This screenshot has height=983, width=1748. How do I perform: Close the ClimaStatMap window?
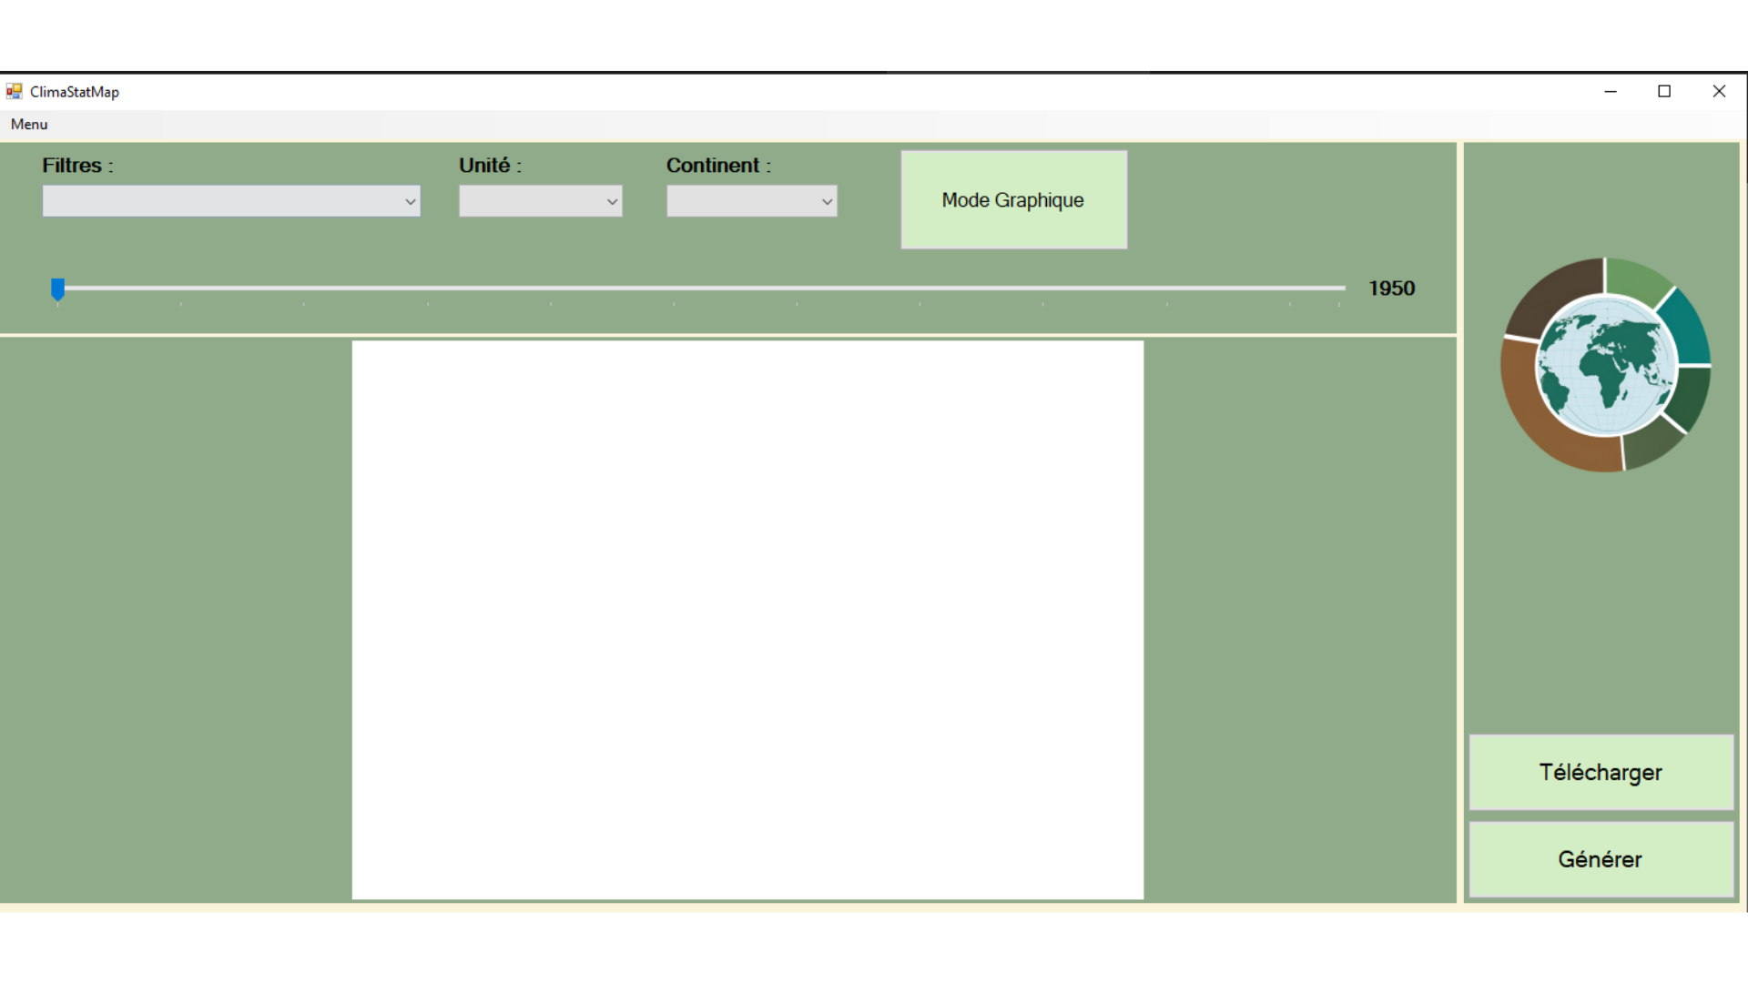(x=1719, y=91)
